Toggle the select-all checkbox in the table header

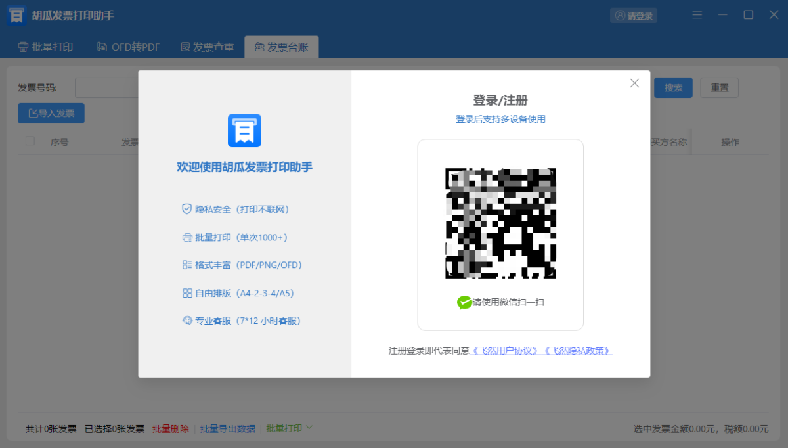click(x=30, y=141)
